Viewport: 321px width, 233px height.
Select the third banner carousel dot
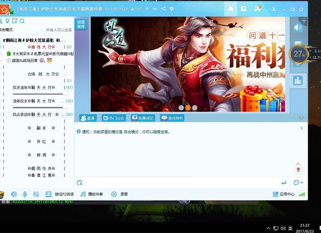click(195, 107)
